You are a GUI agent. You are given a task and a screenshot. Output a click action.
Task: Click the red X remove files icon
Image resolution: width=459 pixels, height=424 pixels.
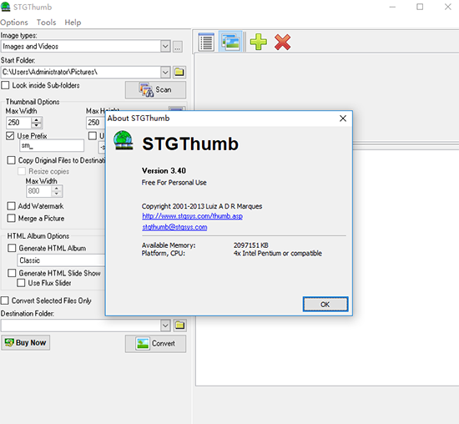tap(282, 42)
